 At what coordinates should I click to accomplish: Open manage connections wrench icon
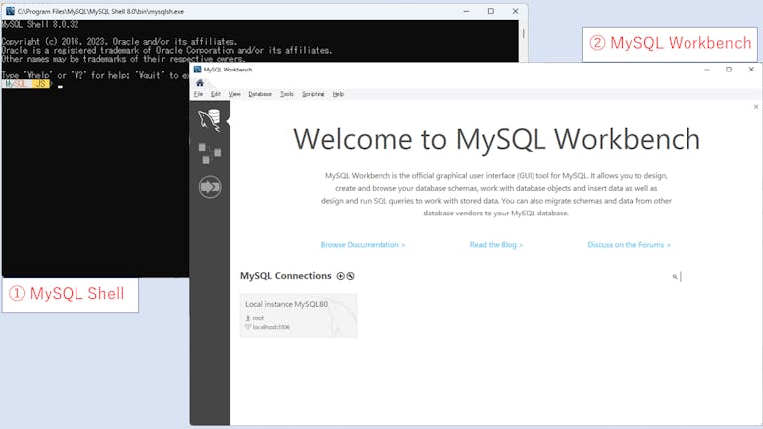(350, 276)
